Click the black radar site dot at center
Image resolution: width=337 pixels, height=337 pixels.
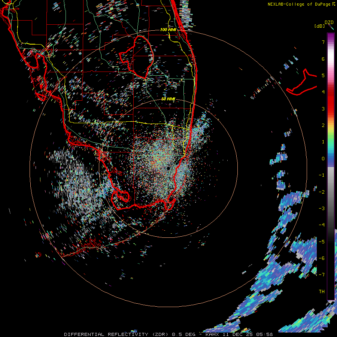coord(168,168)
